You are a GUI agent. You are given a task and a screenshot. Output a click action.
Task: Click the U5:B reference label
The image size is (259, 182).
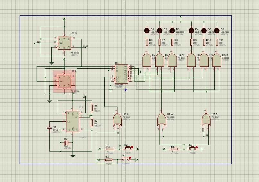[x=225, y=55]
